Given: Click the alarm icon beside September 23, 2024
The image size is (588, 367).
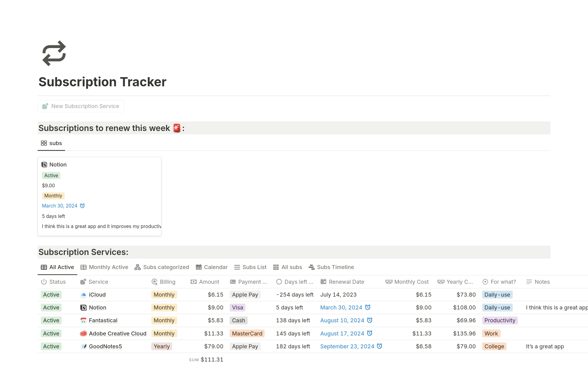Looking at the screenshot, I should (x=380, y=346).
